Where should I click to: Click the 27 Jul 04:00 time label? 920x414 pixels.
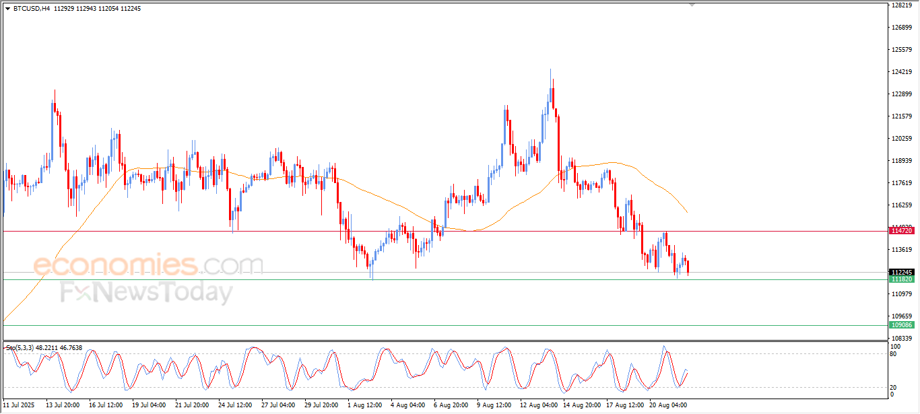click(279, 405)
